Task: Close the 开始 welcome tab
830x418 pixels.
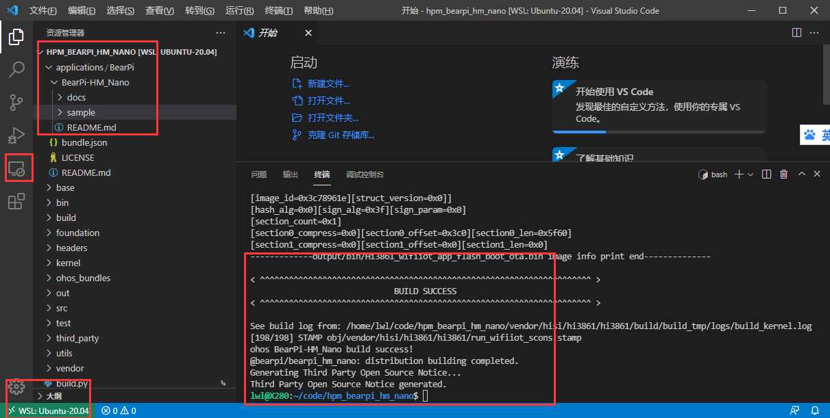Action: tap(308, 32)
